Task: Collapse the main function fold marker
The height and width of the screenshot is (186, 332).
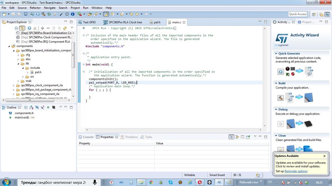Action: tap(84, 64)
